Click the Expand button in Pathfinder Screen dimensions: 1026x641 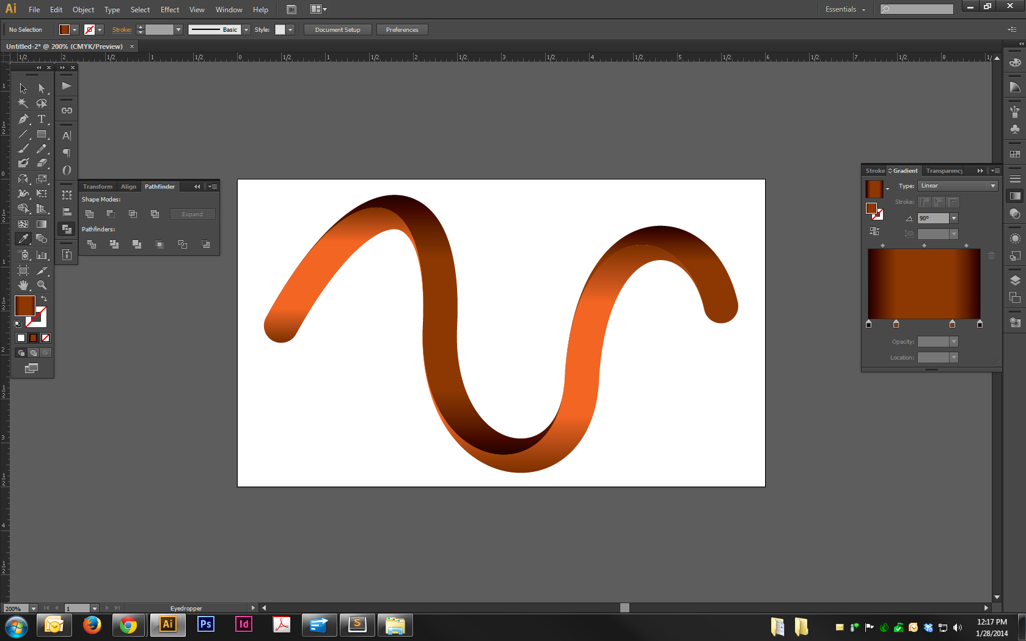(192, 214)
